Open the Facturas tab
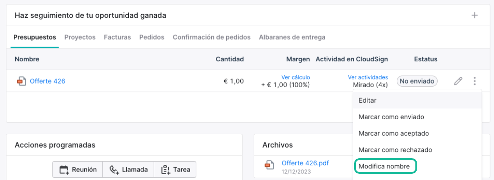494x180 pixels. pyautogui.click(x=118, y=37)
